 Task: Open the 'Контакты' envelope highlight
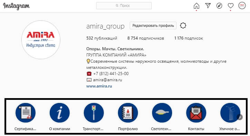pyautogui.click(x=196, y=113)
